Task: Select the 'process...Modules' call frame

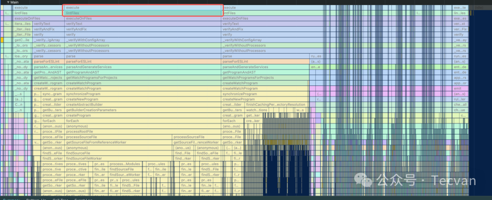Action: 125,164
